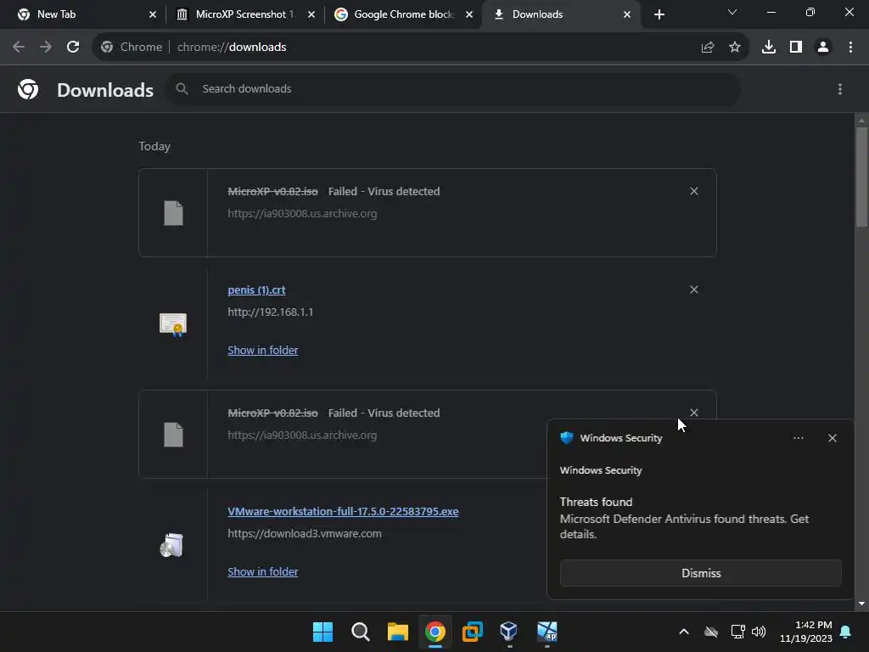This screenshot has height=652, width=869.
Task: Dismiss the Windows Security notification
Action: (700, 573)
